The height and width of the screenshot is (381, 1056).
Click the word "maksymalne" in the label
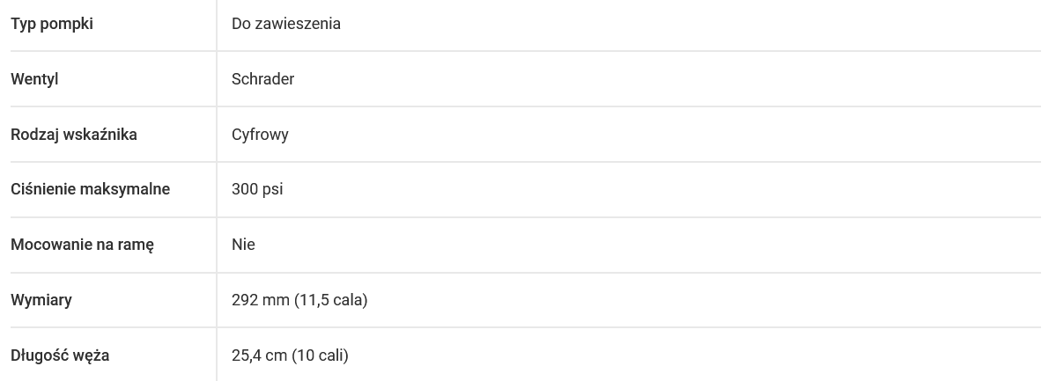click(x=125, y=189)
